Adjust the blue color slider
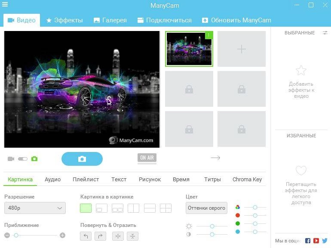331x248 pixels. pos(255,232)
